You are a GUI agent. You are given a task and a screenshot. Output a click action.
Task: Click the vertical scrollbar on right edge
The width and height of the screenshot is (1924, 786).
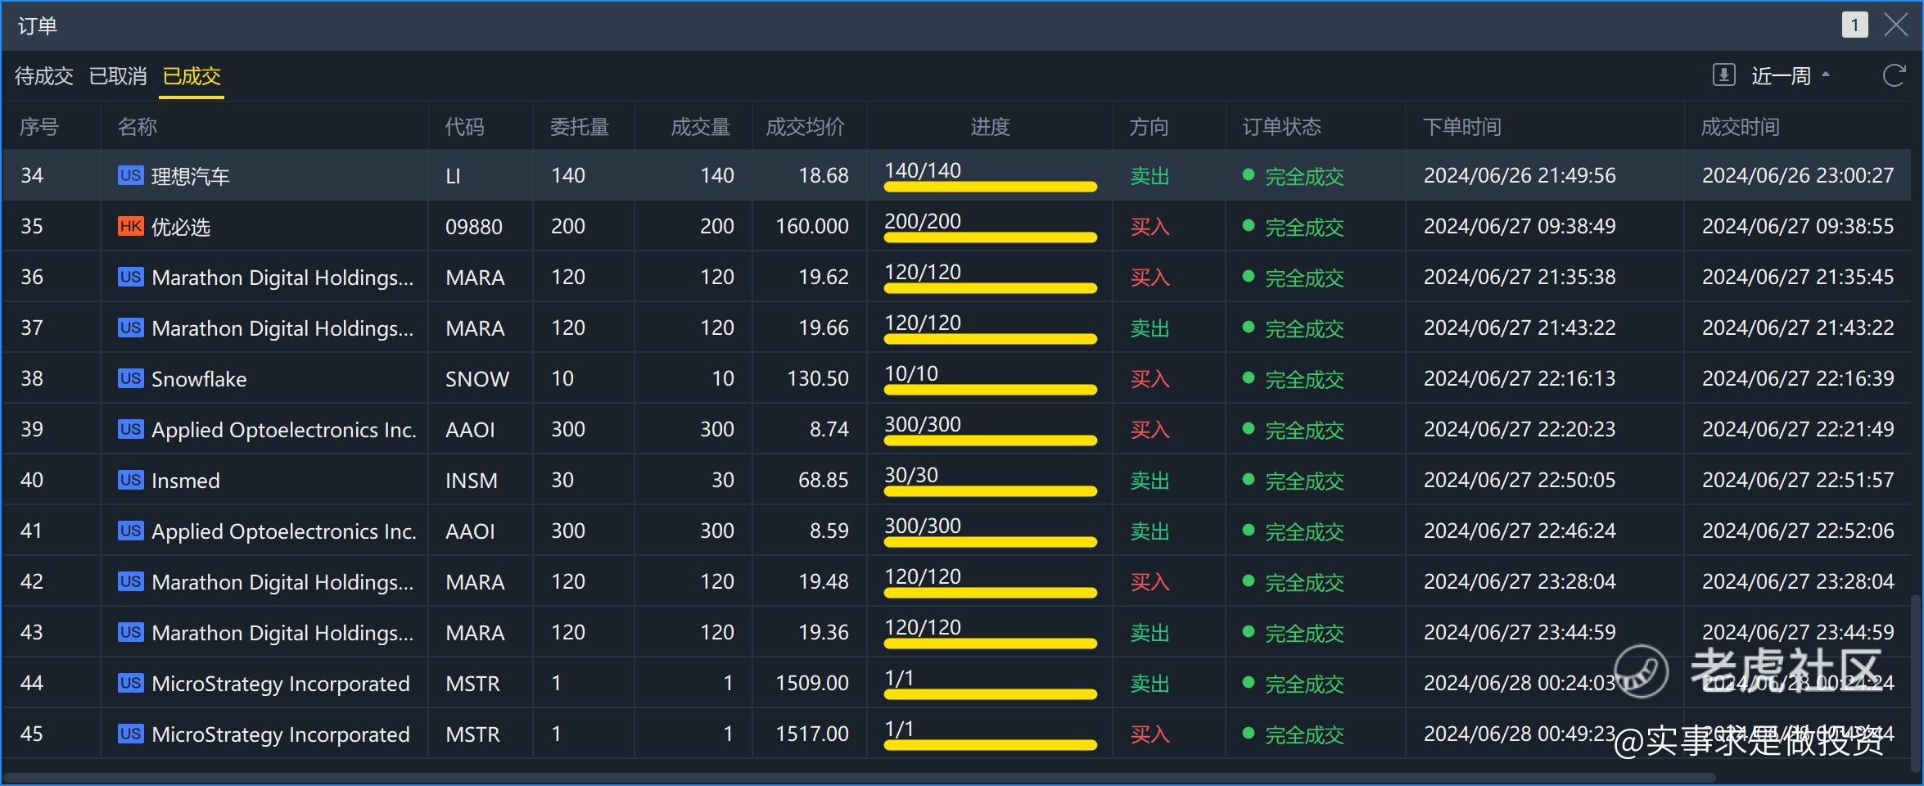point(1916,682)
